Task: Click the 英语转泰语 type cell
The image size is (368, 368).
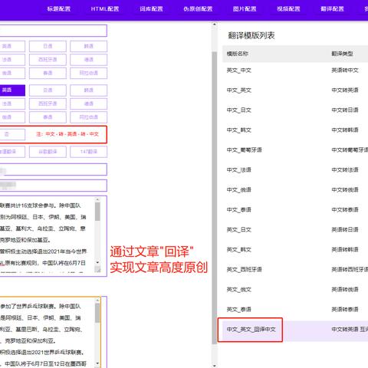Action: pos(345,310)
